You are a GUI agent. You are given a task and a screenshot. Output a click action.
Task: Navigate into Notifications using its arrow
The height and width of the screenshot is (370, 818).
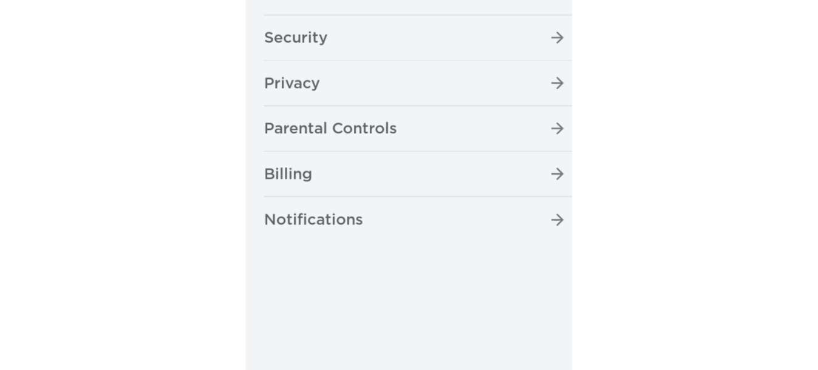pos(557,220)
